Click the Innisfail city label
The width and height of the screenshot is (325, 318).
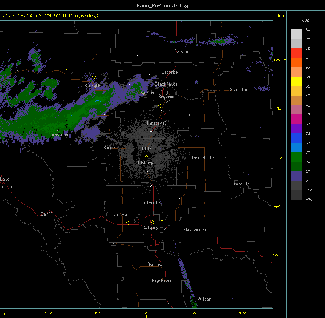[x=156, y=123]
